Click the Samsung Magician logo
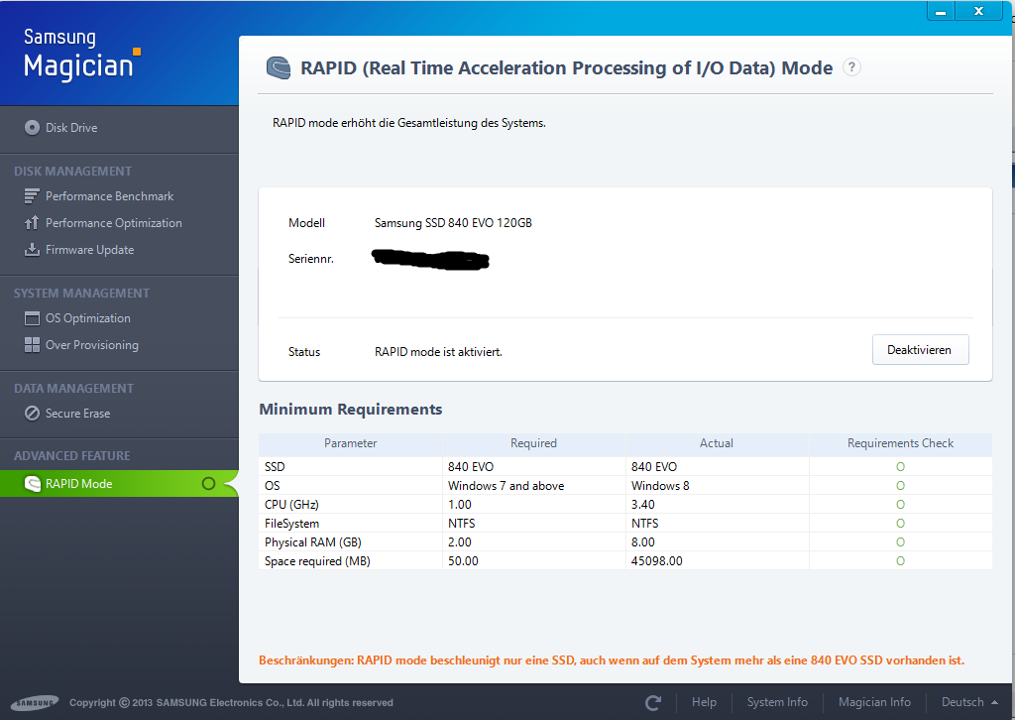1015x720 pixels. point(81,55)
